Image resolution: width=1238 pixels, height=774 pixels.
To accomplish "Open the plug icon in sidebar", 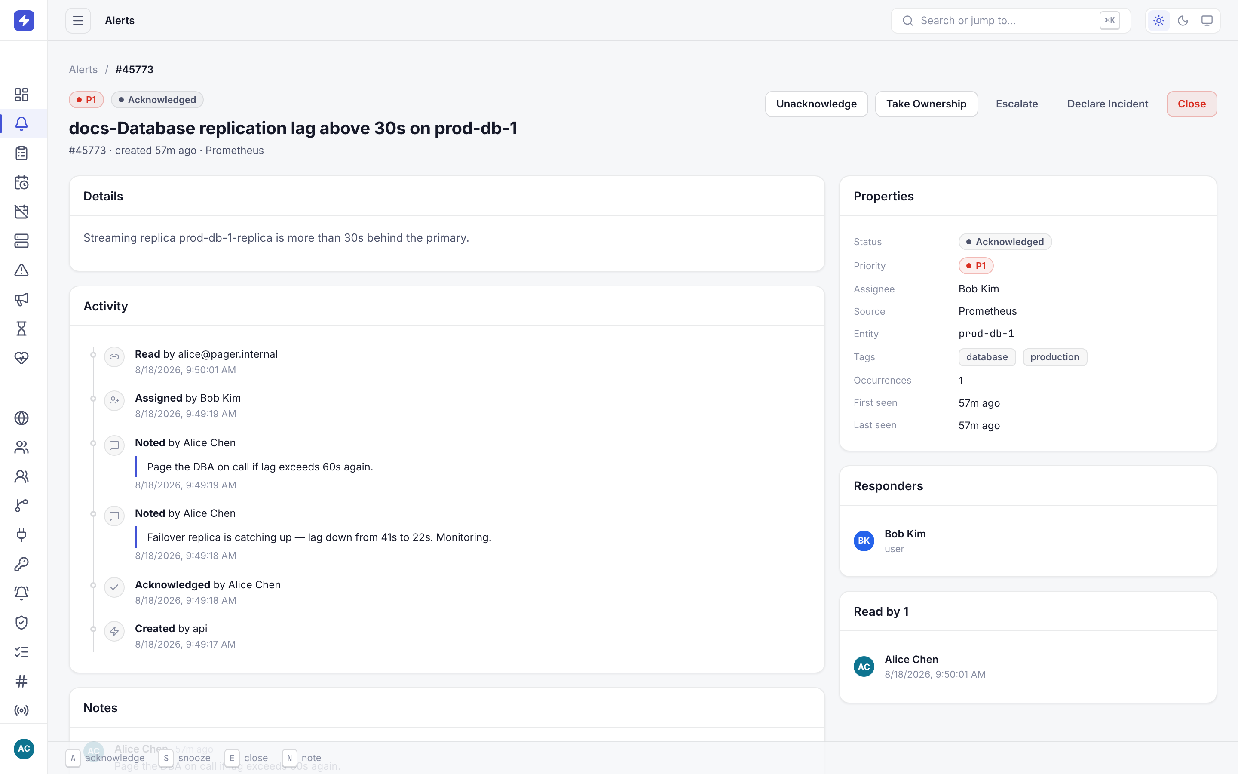I will [x=21, y=535].
